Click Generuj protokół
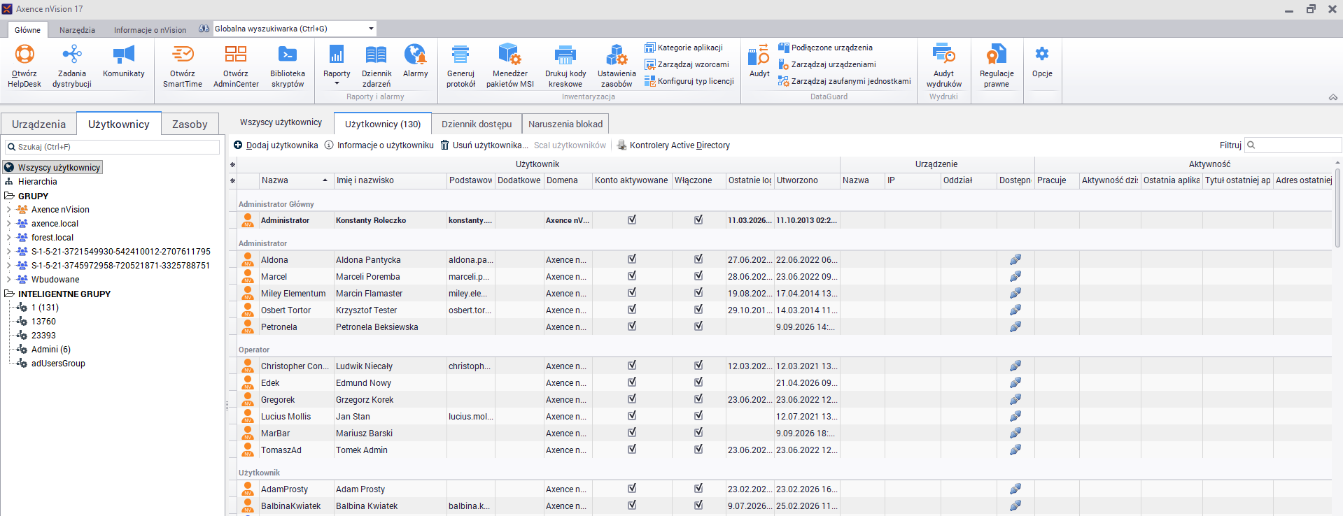The width and height of the screenshot is (1343, 516). coord(460,65)
